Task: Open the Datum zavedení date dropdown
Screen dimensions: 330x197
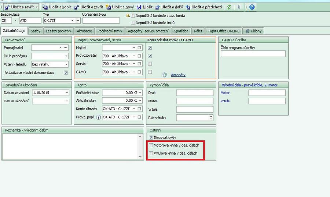Action: tap(66, 93)
